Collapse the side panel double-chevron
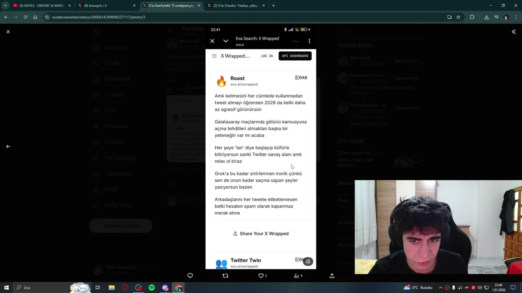 [514, 32]
